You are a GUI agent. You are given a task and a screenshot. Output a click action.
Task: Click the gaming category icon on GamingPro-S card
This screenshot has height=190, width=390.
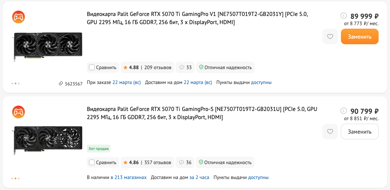tap(19, 112)
